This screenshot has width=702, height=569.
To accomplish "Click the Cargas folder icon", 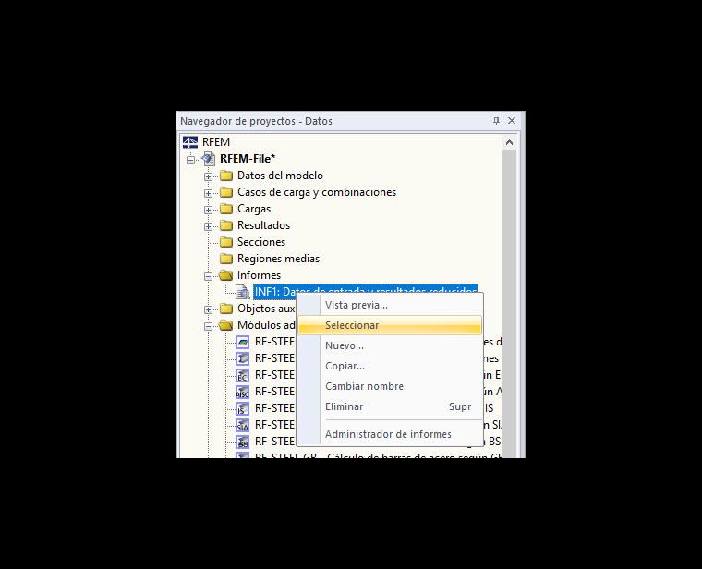I will (x=226, y=209).
